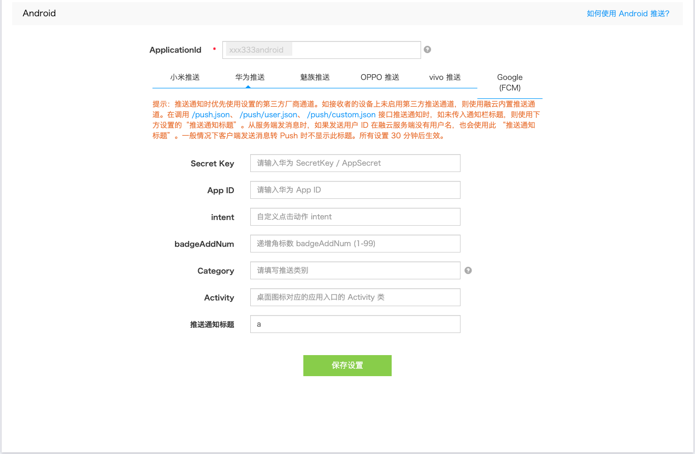
Task: Open the 如何使用 Android 推送? help link
Action: (628, 14)
